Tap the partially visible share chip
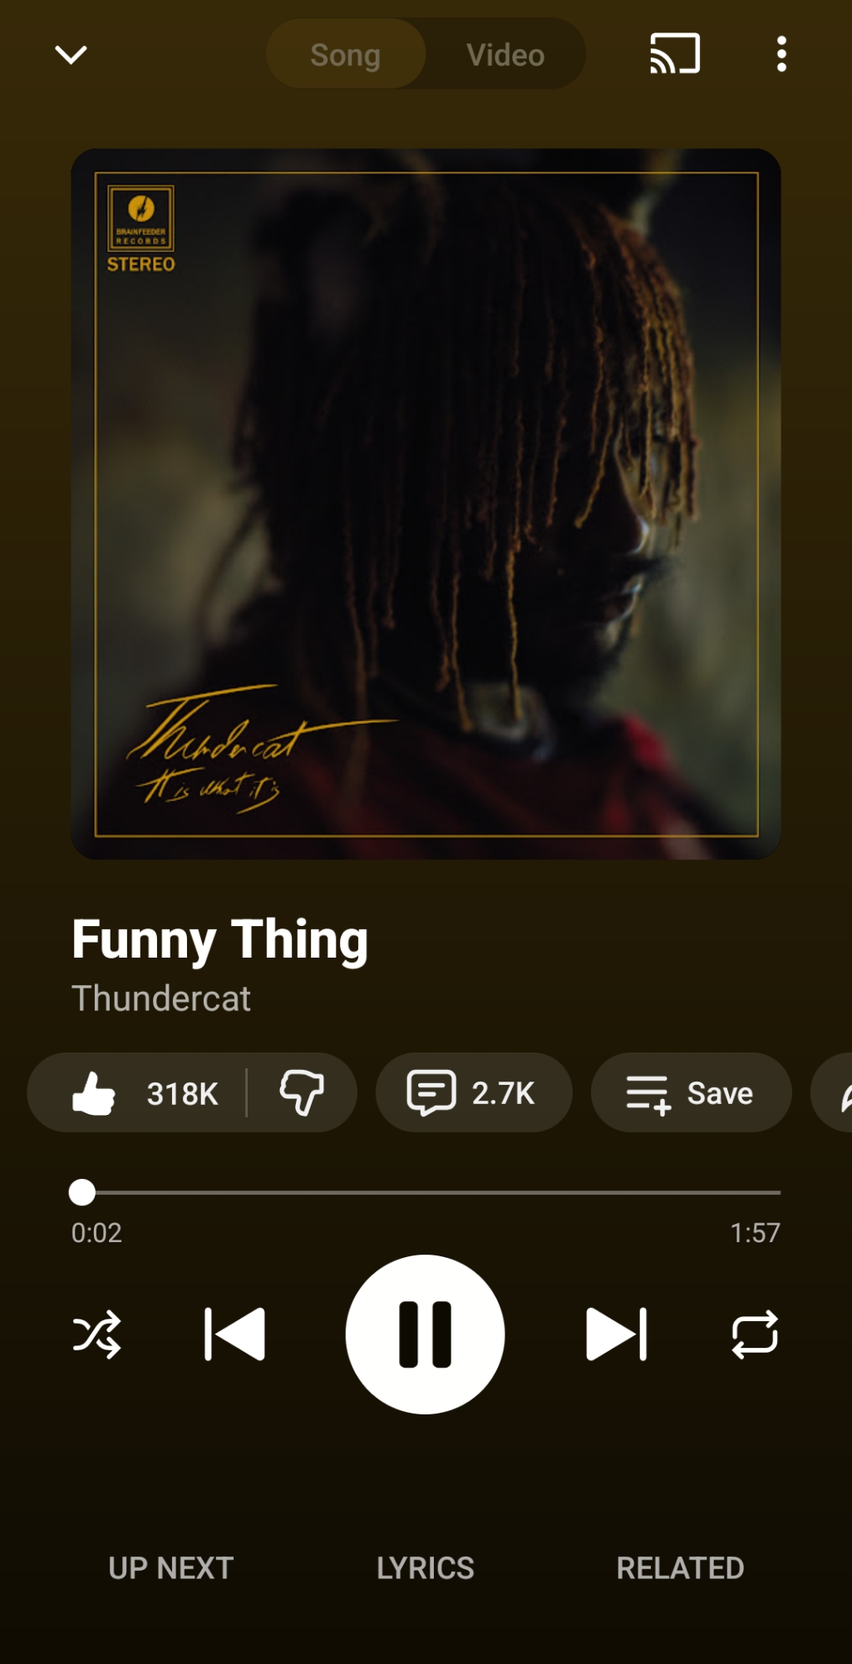Viewport: 852px width, 1664px height. coord(833,1092)
